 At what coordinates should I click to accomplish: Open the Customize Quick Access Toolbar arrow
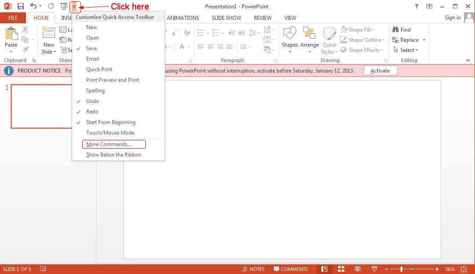point(74,6)
